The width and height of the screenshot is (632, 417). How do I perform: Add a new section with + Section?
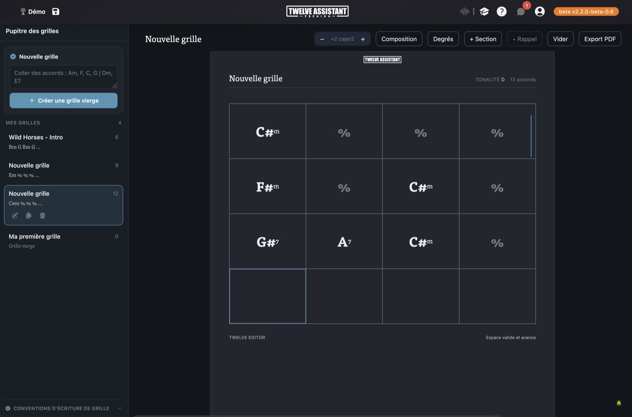click(483, 39)
